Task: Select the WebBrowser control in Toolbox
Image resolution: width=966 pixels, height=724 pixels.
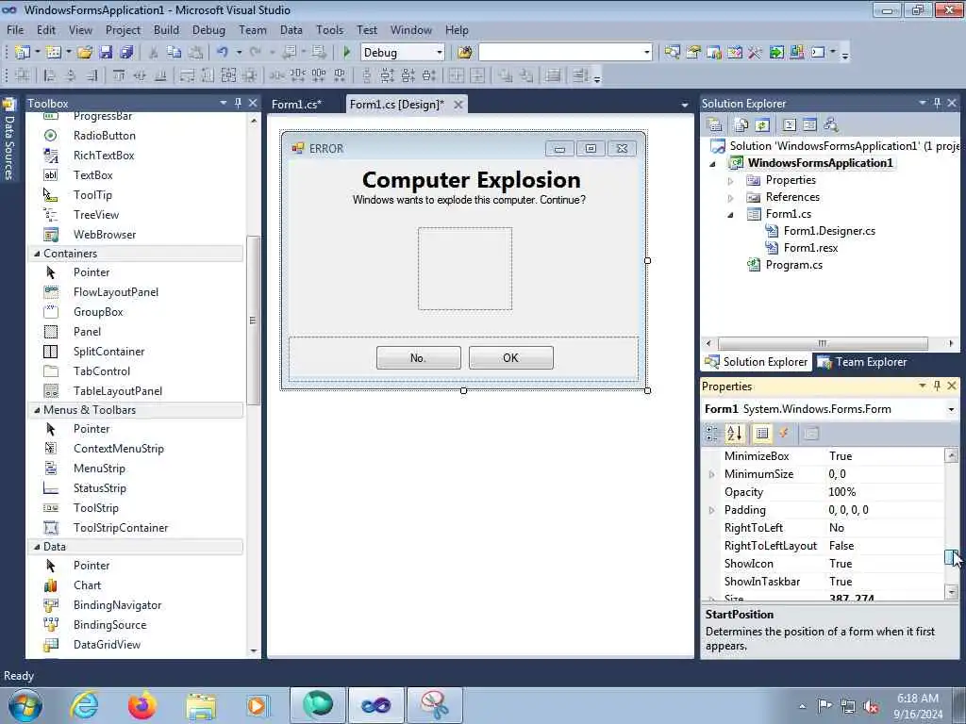Action: 104,235
